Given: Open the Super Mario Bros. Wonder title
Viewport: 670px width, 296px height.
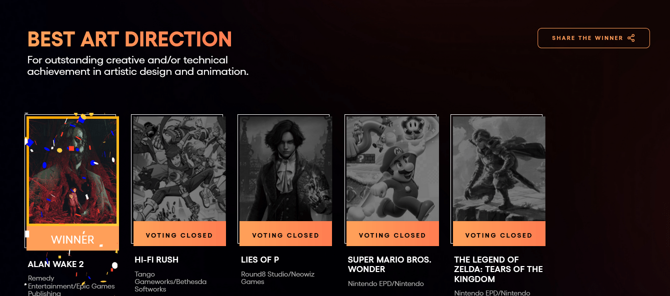Looking at the screenshot, I should tap(389, 265).
